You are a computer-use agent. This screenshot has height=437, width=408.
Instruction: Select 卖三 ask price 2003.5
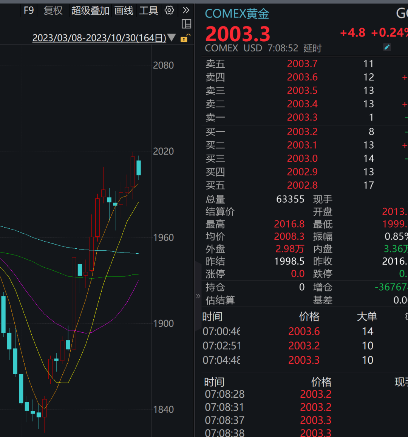[x=302, y=91]
